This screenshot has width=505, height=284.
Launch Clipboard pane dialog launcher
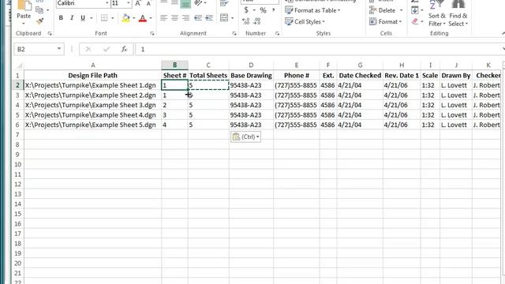click(x=50, y=33)
